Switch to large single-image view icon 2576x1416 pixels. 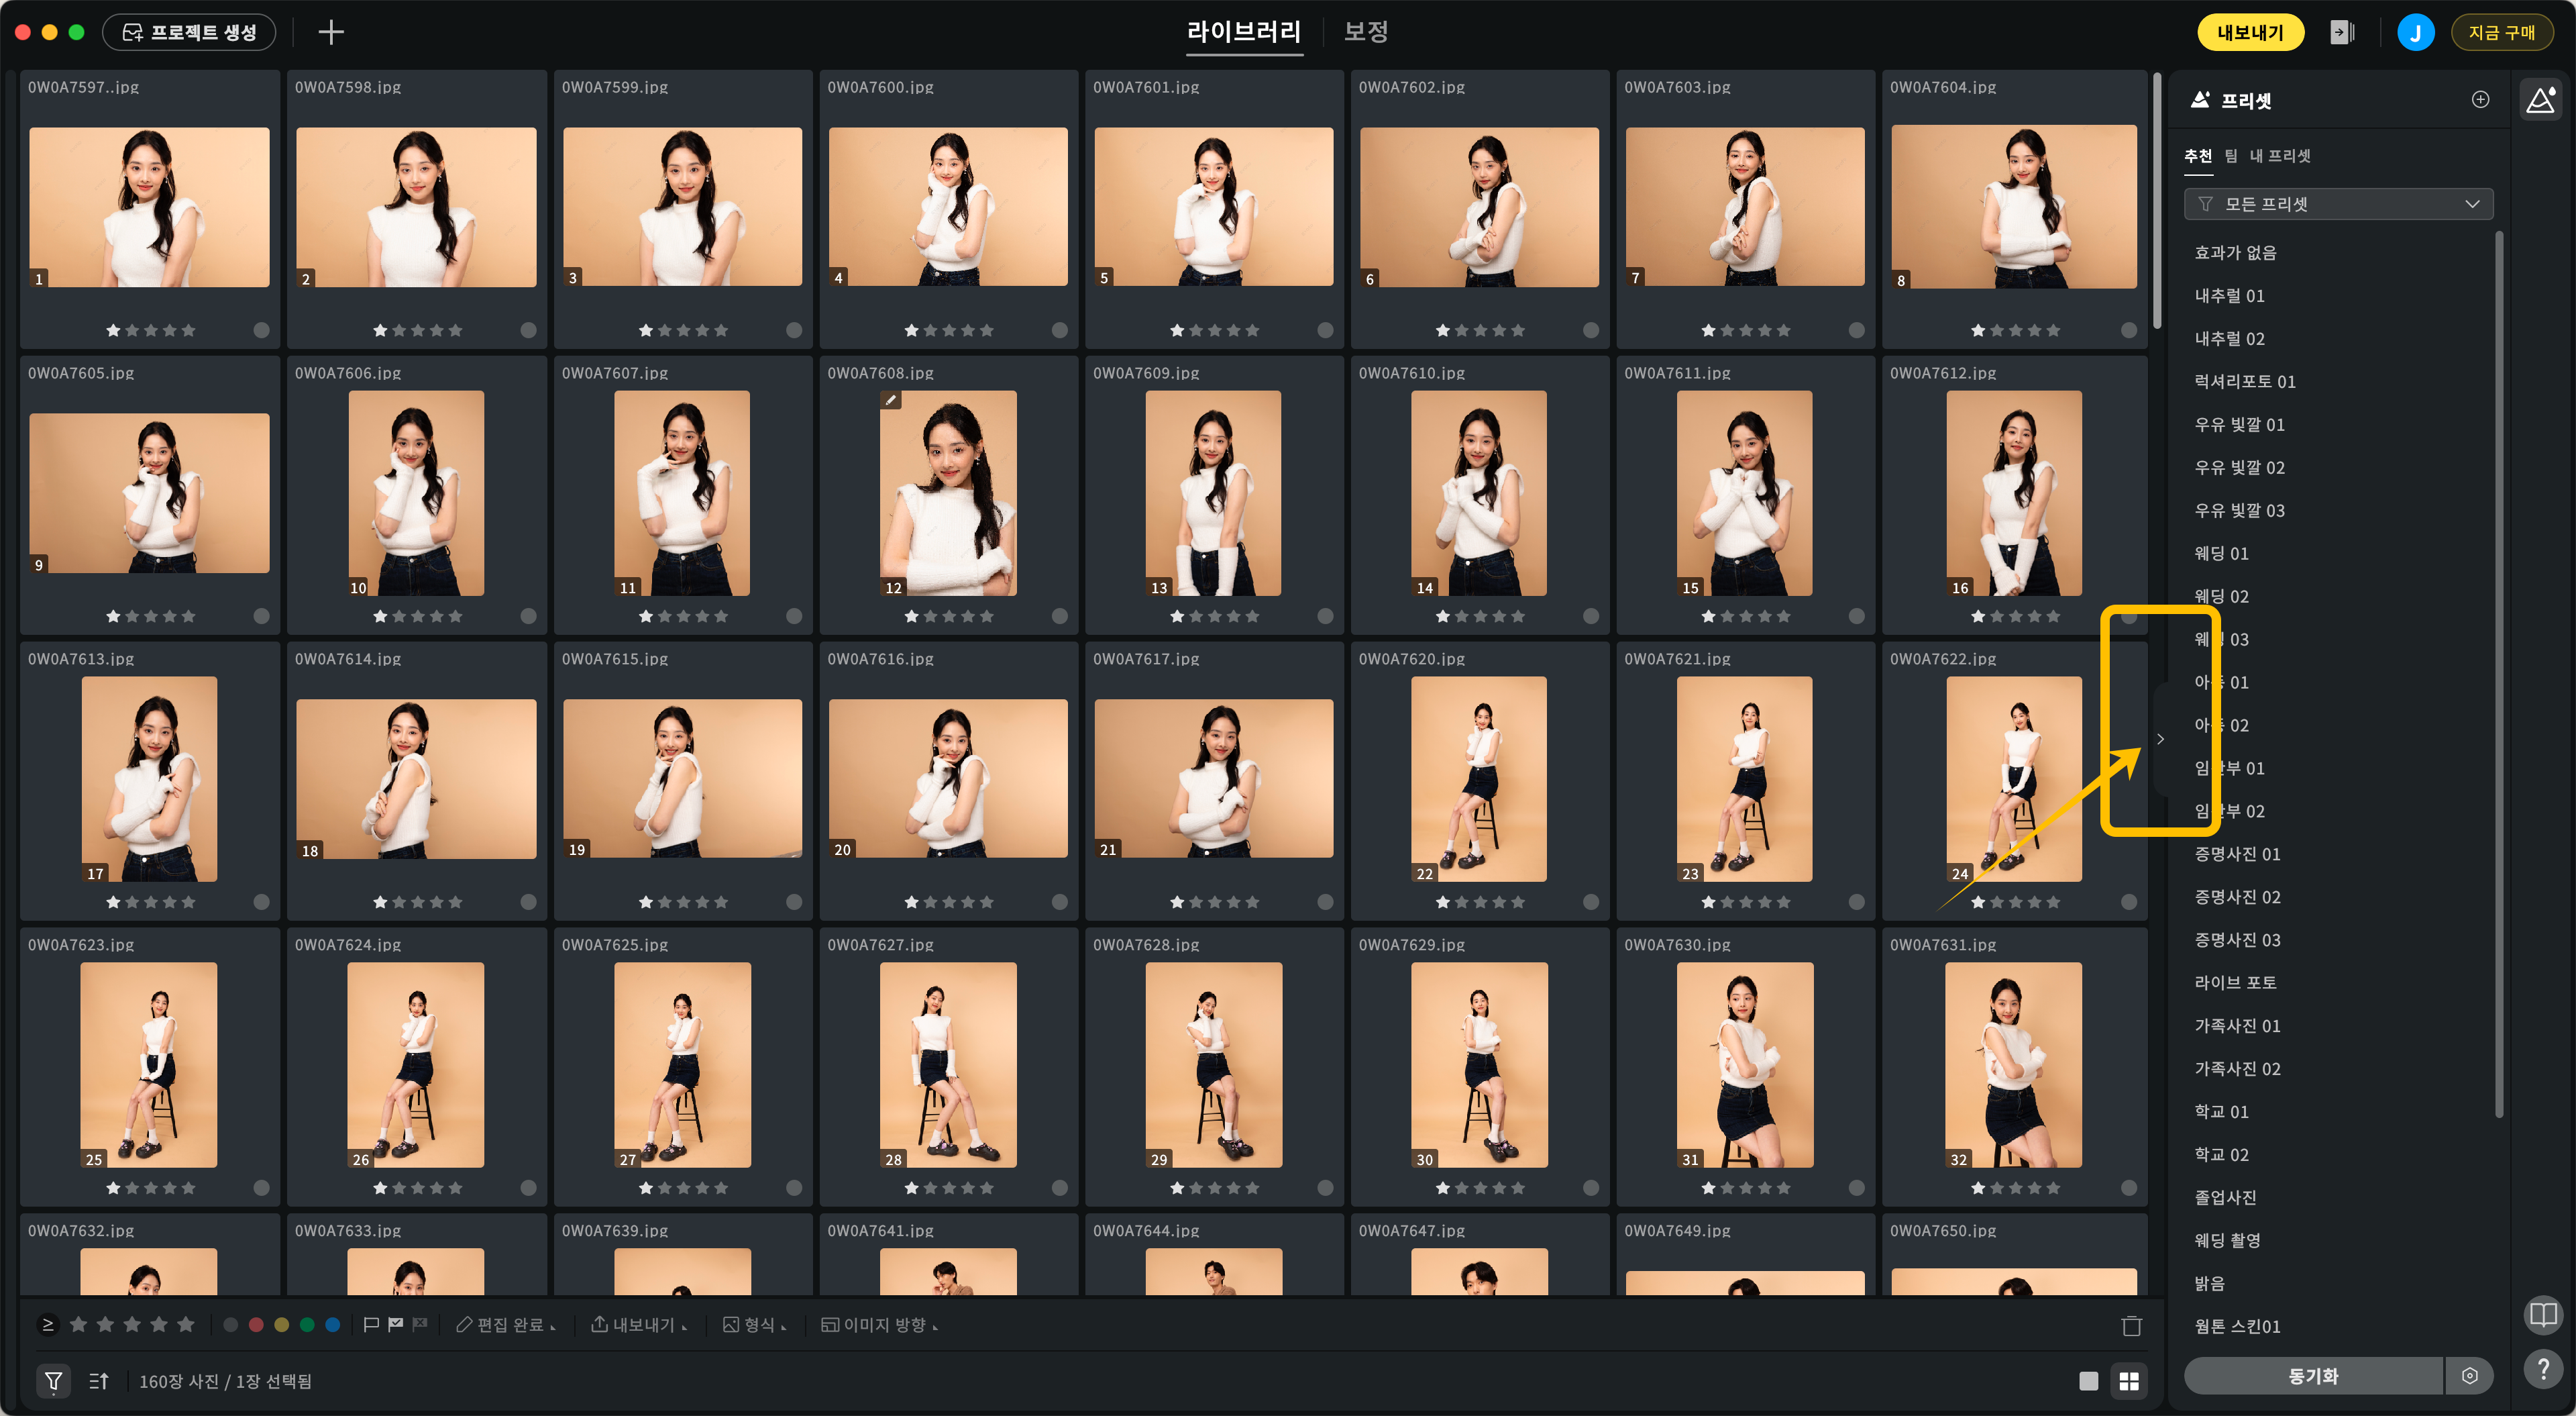pyautogui.click(x=2088, y=1381)
